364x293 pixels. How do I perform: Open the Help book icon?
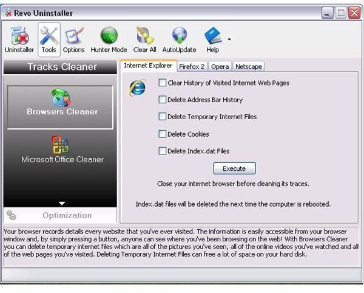[x=213, y=40]
